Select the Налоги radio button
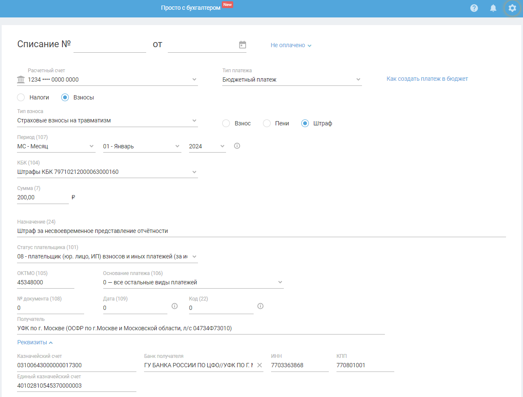 [x=21, y=97]
